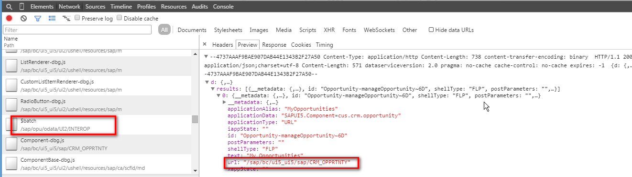Click applicationAlias "MyOpportunities" value
Viewport: 632px width, 177px height.
tap(311, 109)
